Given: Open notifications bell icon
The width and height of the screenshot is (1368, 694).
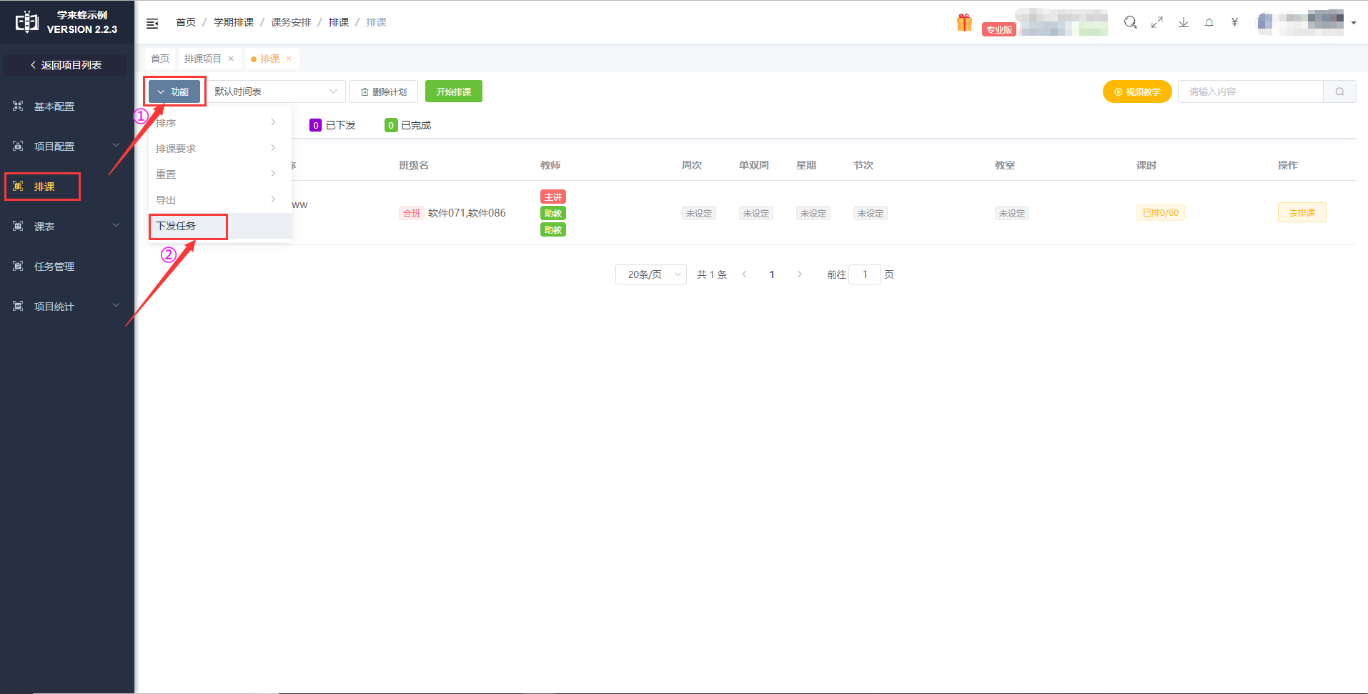Looking at the screenshot, I should pyautogui.click(x=1209, y=23).
